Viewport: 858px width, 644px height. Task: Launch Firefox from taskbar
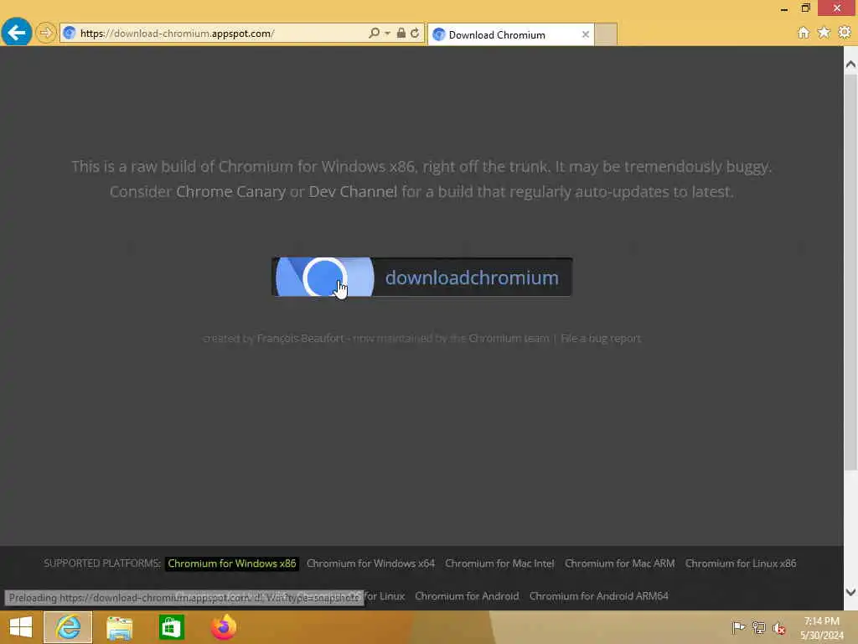click(223, 627)
